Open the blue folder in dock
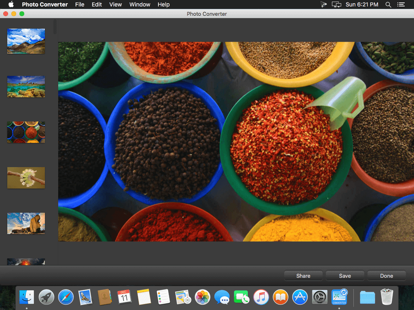 [368, 297]
